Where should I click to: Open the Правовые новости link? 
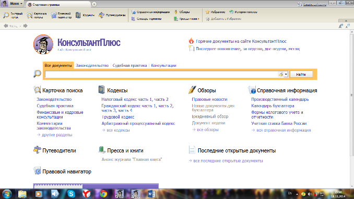click(209, 99)
